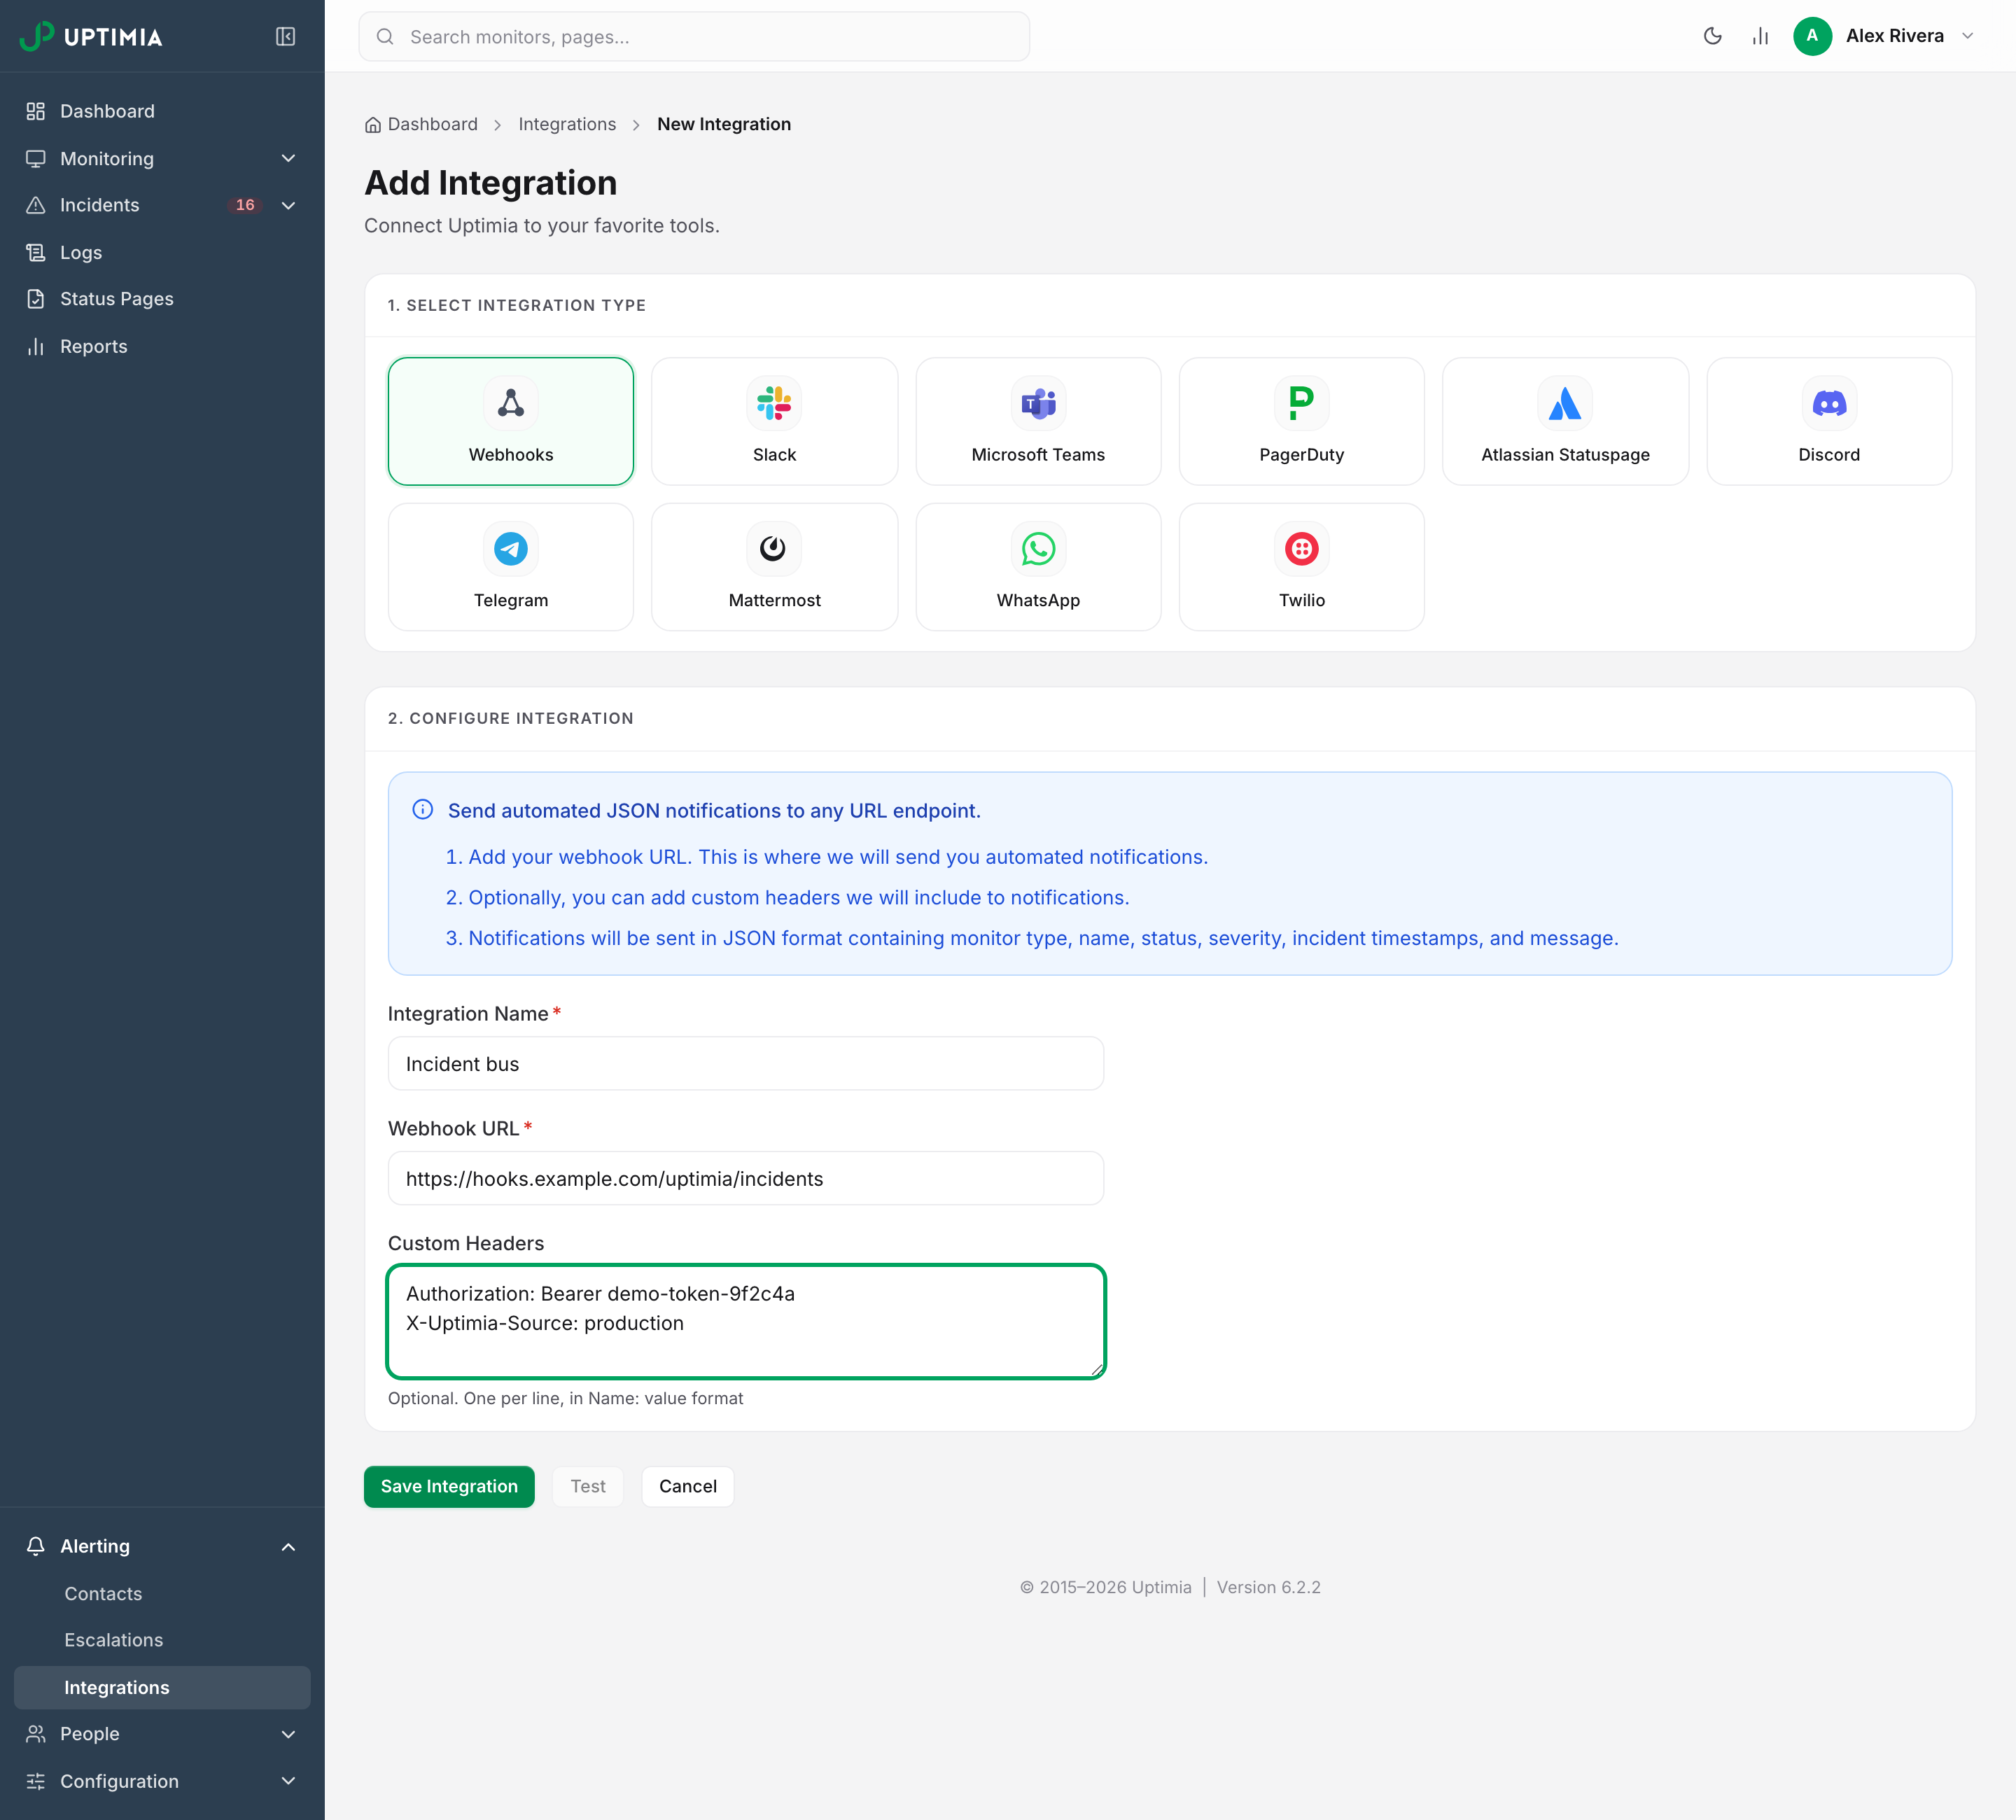The height and width of the screenshot is (1820, 2016).
Task: Select the WhatsApp integration icon
Action: 1038,549
